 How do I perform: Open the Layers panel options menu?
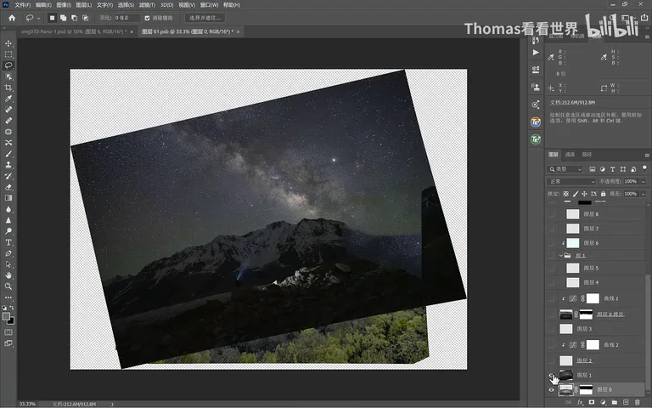pyautogui.click(x=647, y=155)
